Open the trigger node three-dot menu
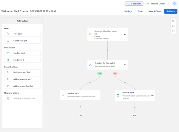Viewport: 179px width, 132px height. (125, 34)
